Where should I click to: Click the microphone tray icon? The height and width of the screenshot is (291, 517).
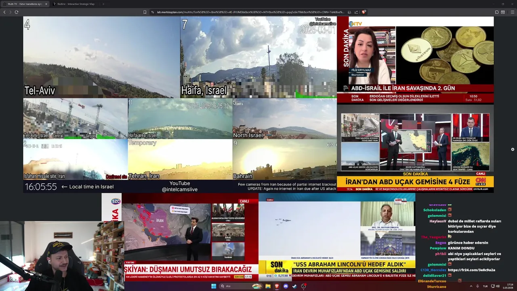pos(477,286)
